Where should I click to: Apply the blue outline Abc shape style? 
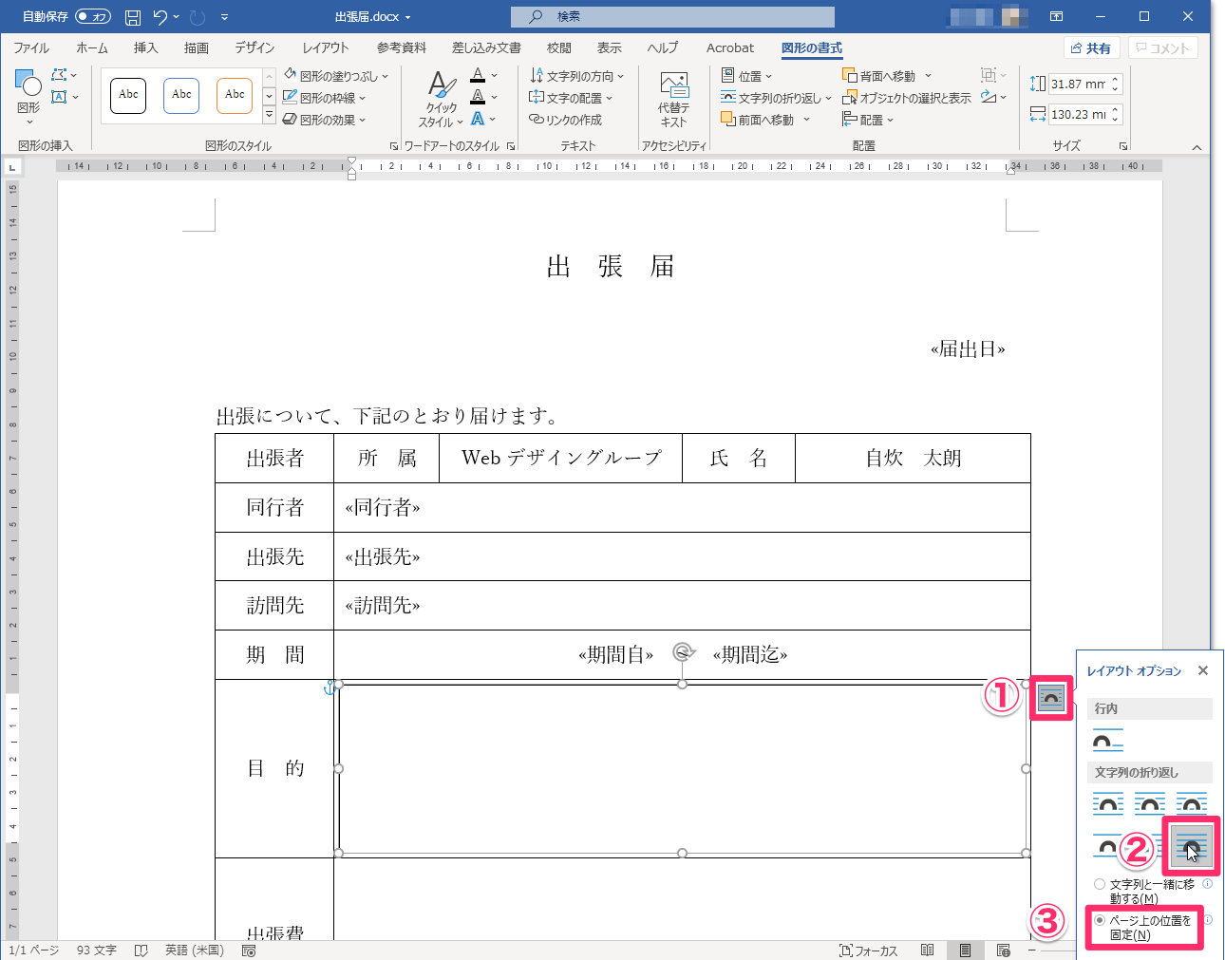[x=181, y=95]
